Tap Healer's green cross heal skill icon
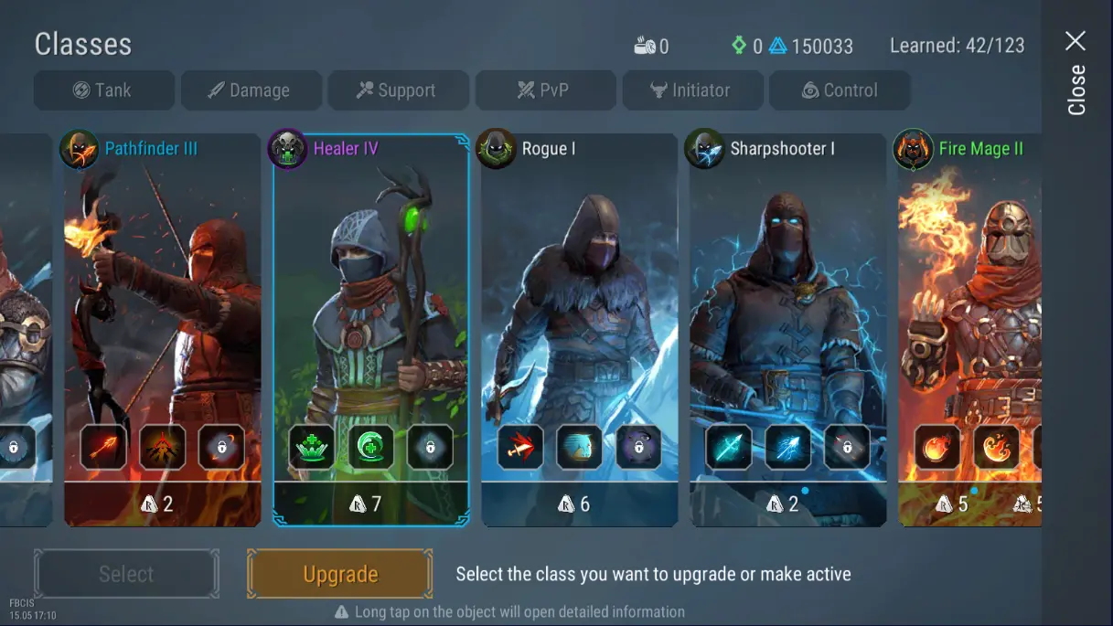The image size is (1113, 626). pos(312,447)
